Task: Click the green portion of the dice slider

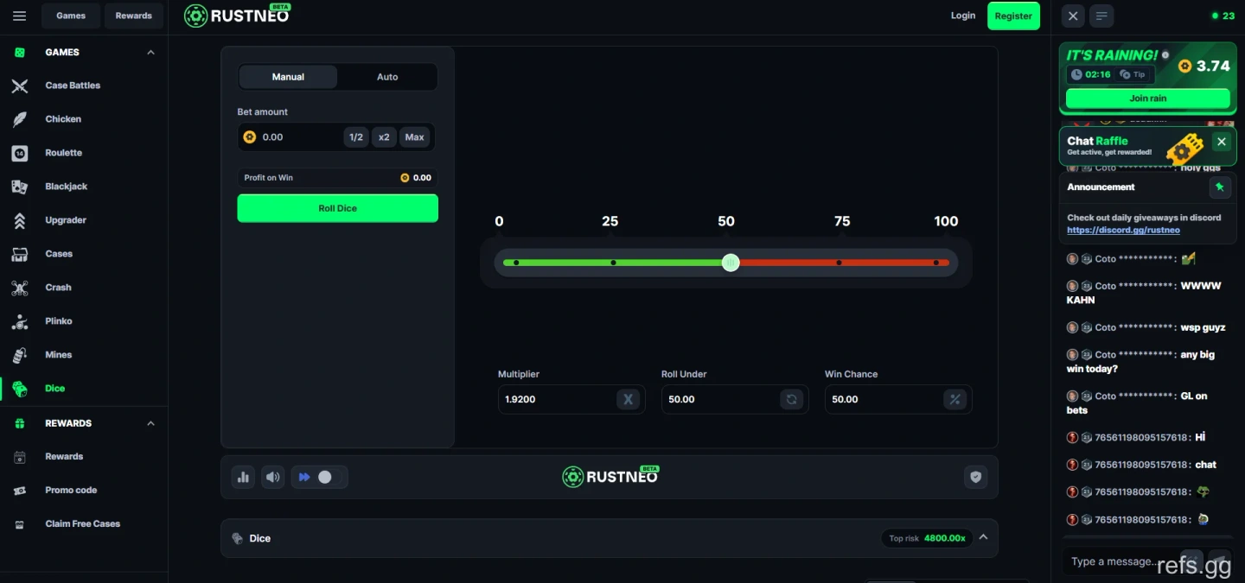Action: pyautogui.click(x=612, y=263)
